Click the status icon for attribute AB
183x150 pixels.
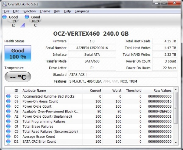8,111
